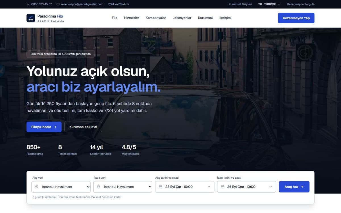341x213 pixels.
Task: Click the Araç Ara search button
Action: pyautogui.click(x=294, y=187)
